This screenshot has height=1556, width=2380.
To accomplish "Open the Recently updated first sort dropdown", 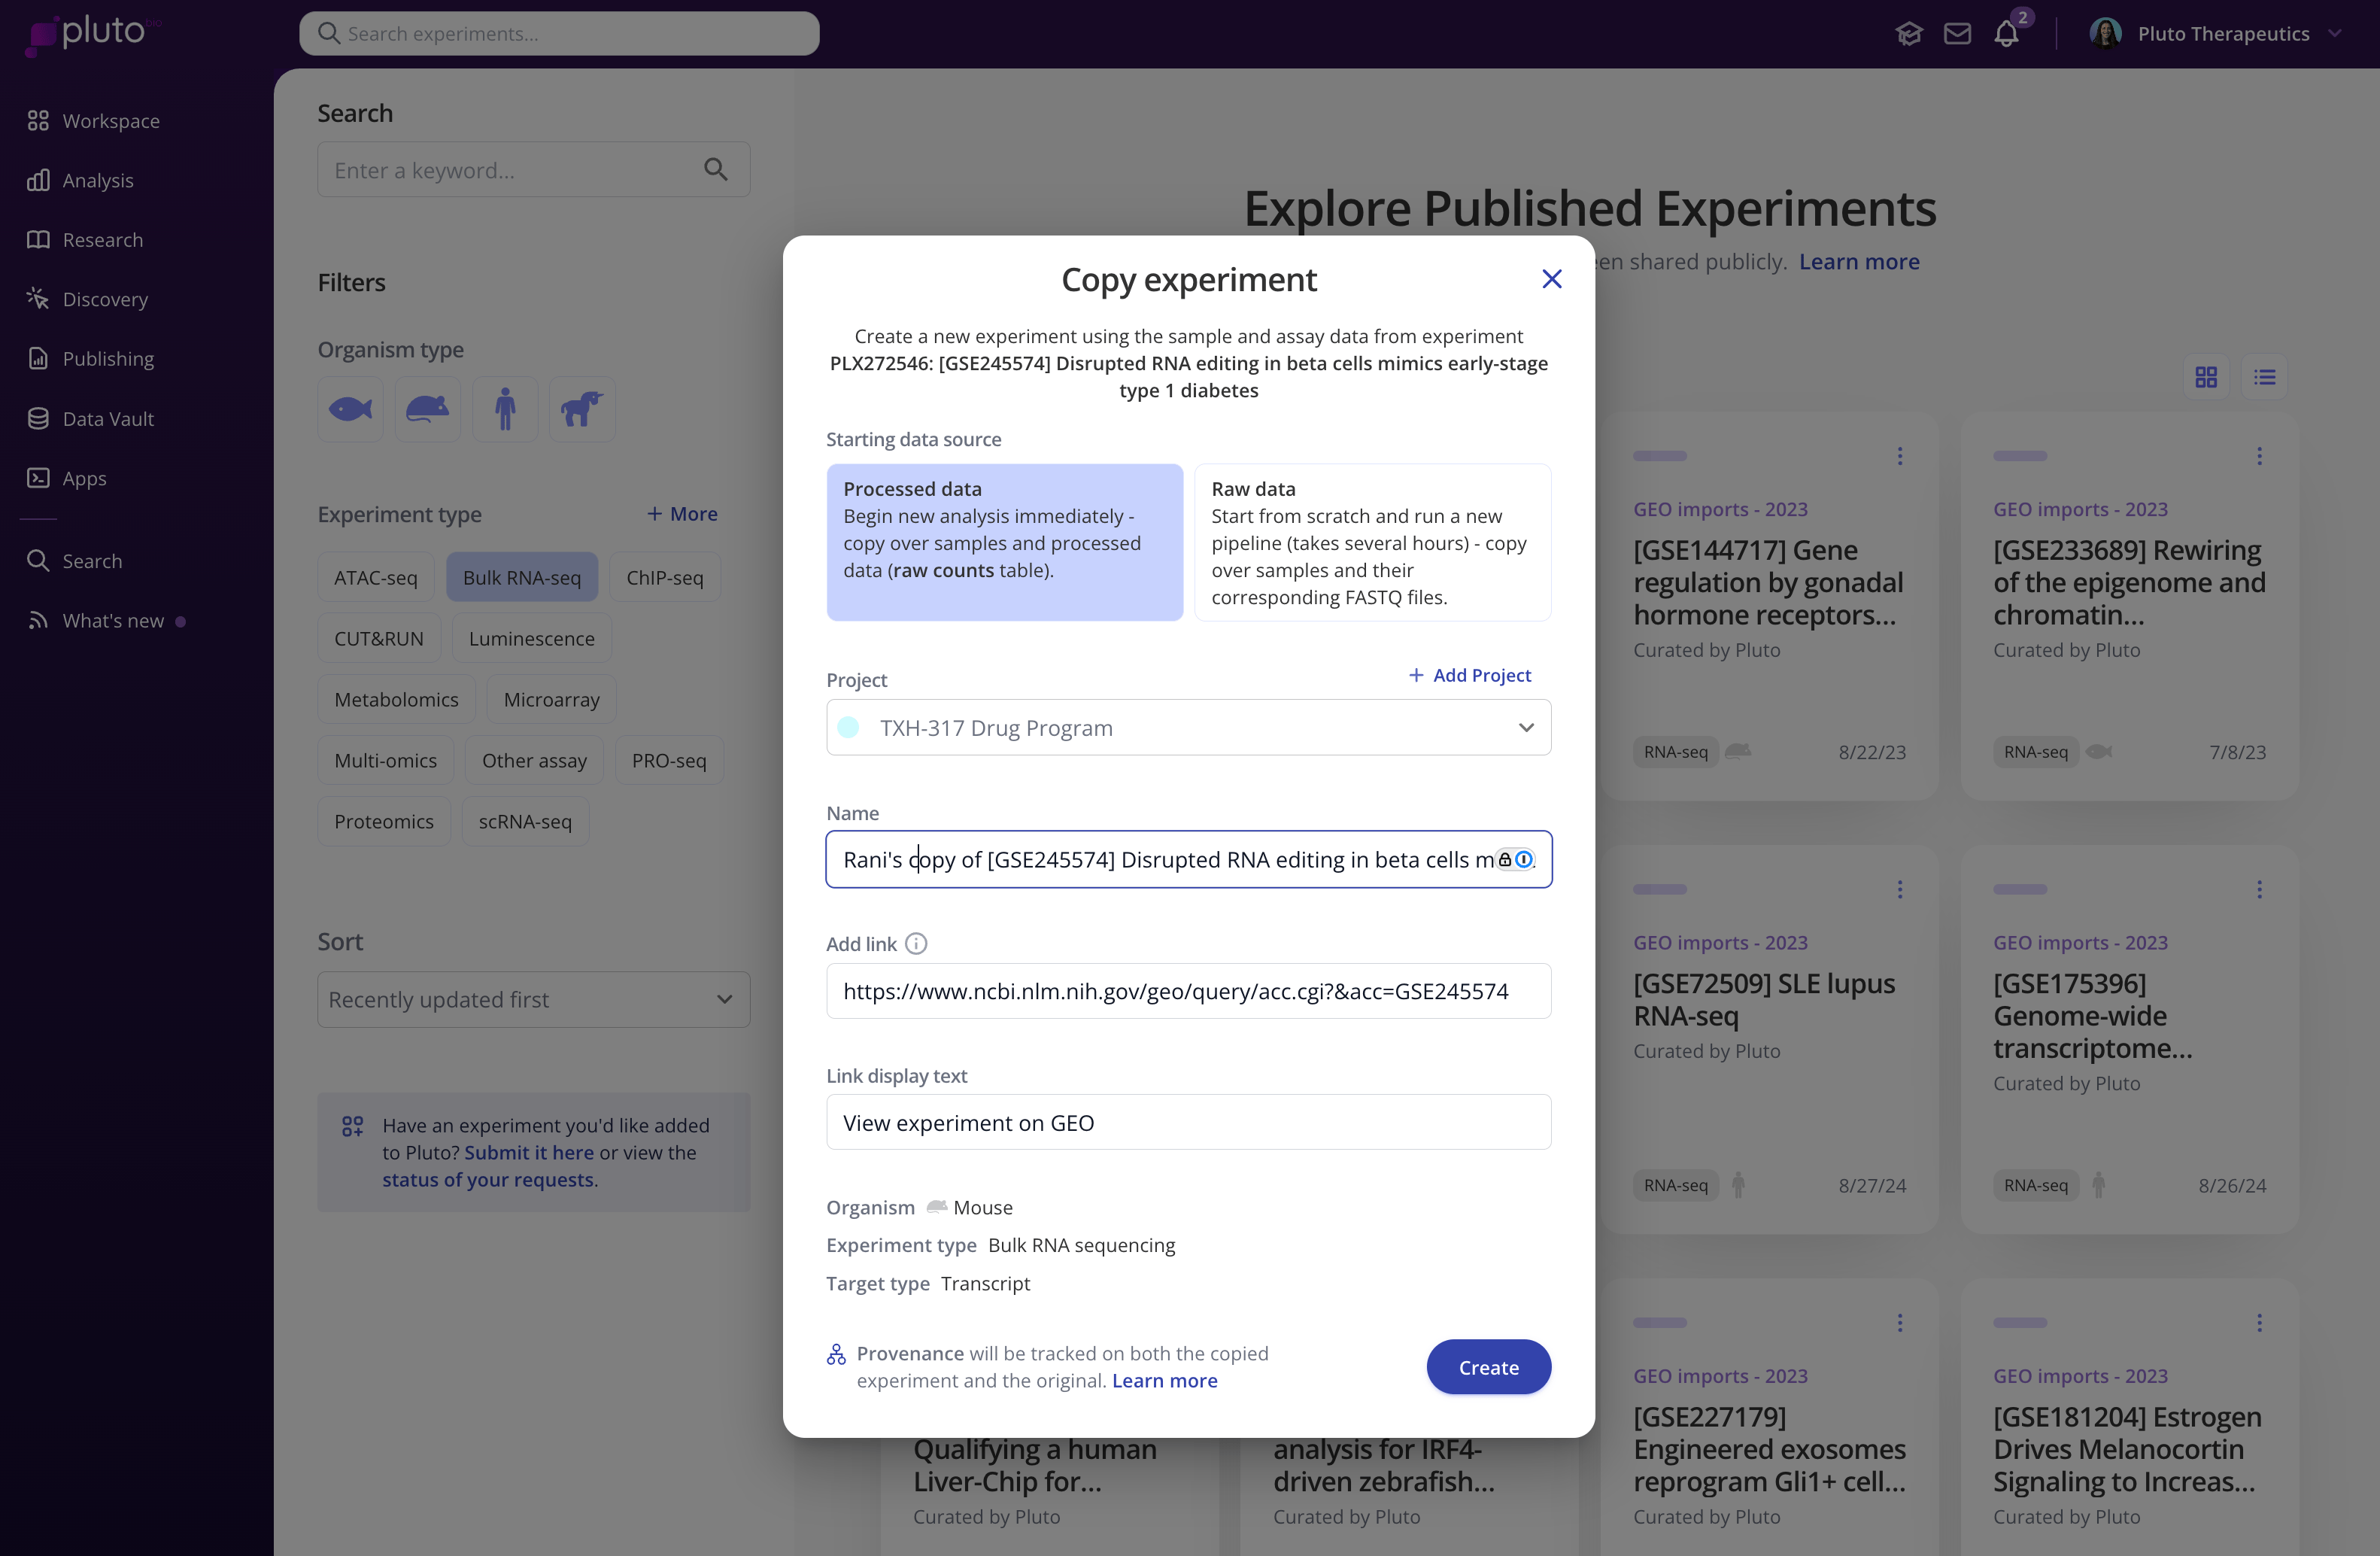I will [x=533, y=999].
